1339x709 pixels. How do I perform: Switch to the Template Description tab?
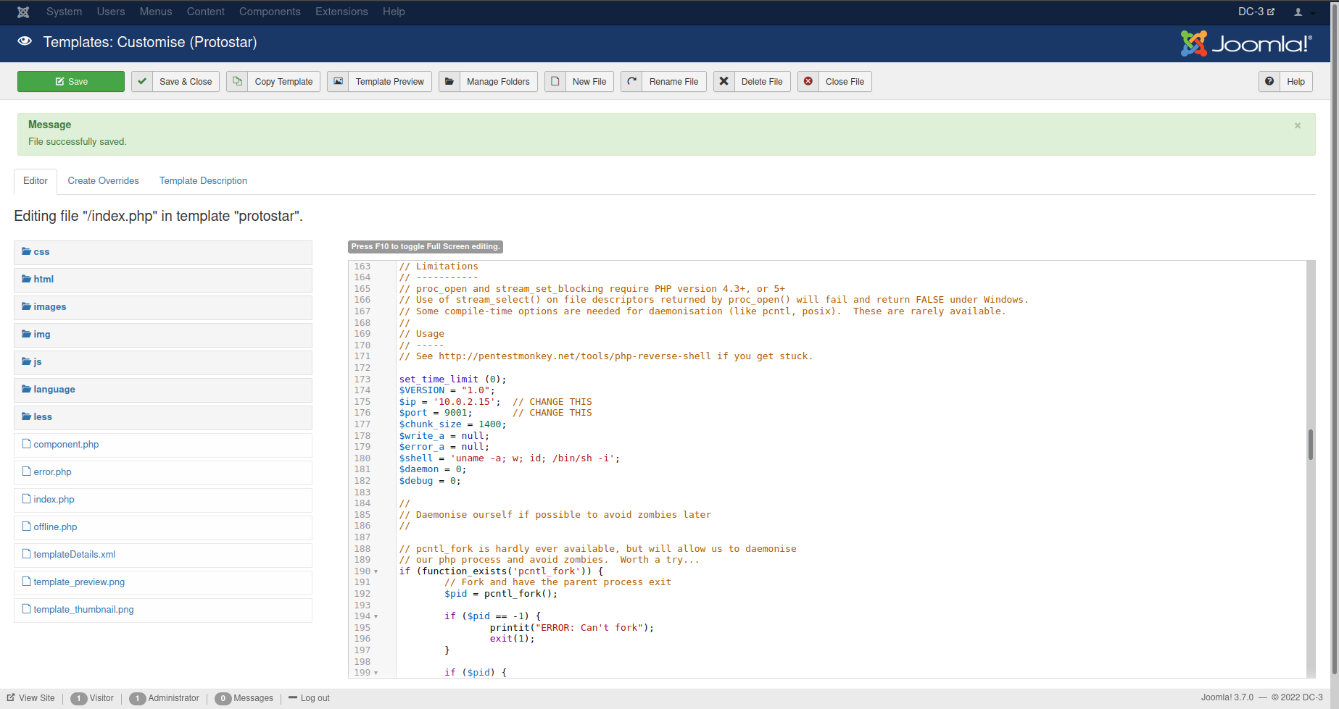tap(203, 181)
